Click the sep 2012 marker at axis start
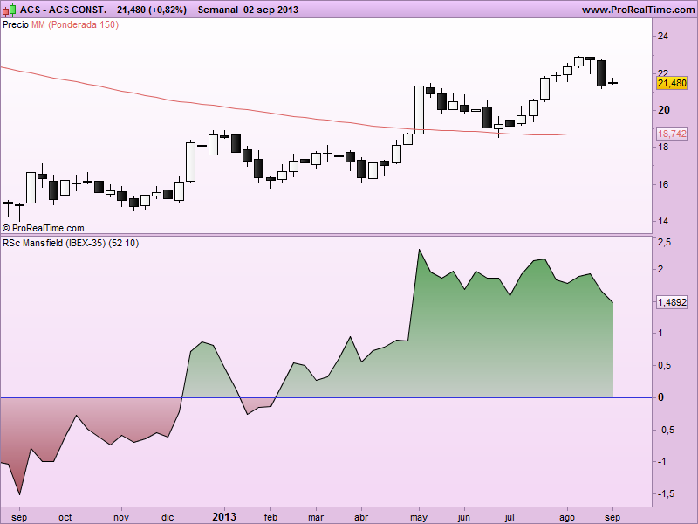 [19, 517]
